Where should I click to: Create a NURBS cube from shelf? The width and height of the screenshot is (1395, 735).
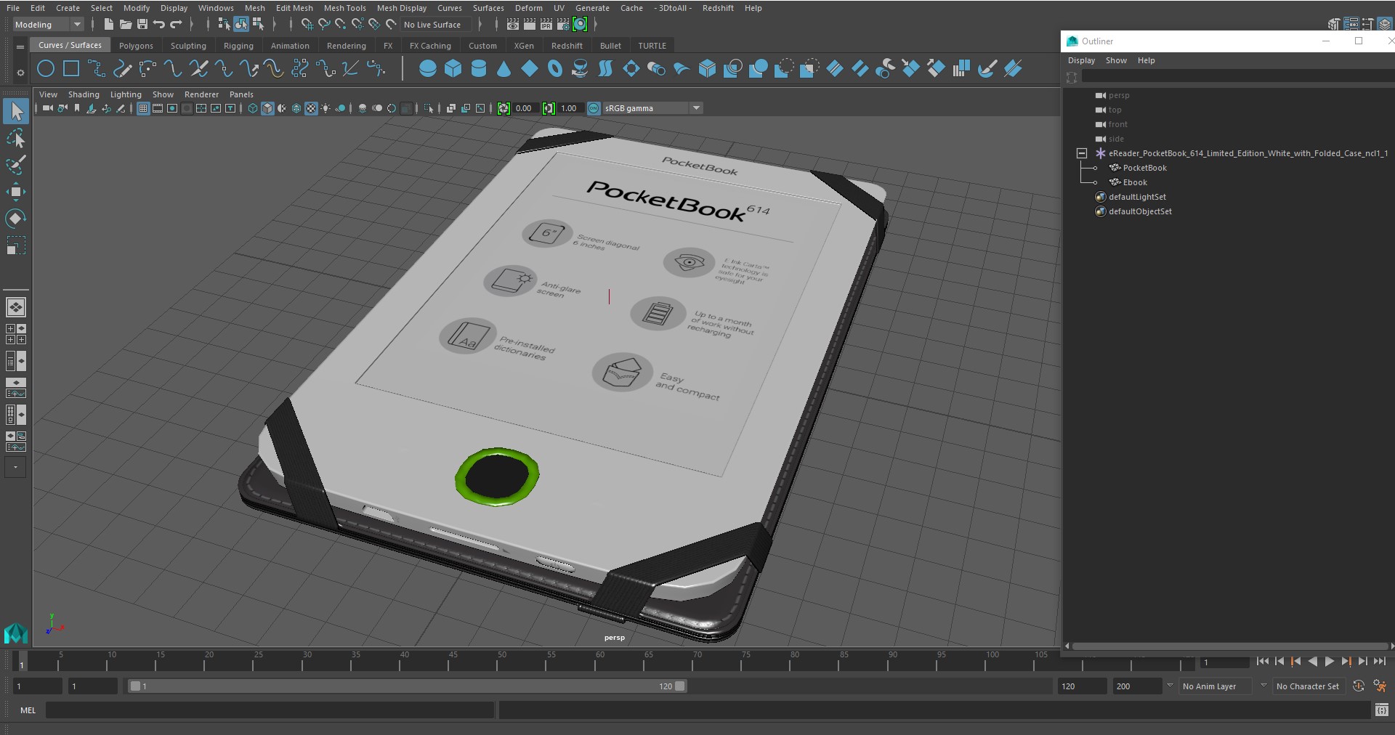453,69
